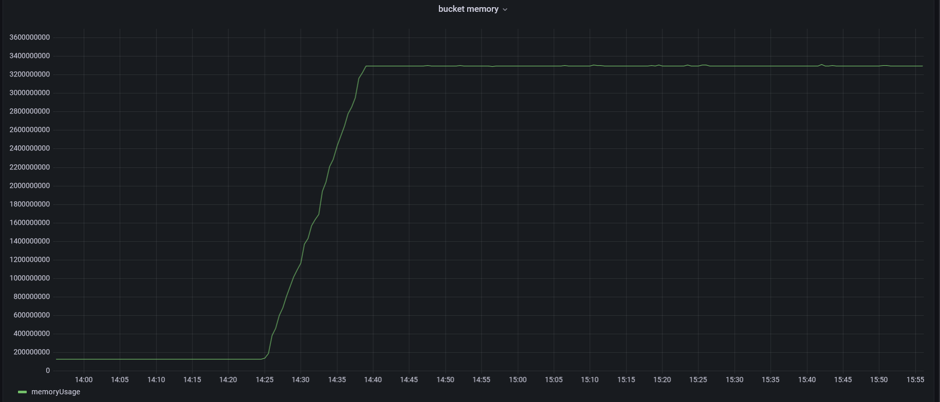The width and height of the screenshot is (940, 402).
Task: Click the 0 y-axis label
Action: tap(48, 371)
